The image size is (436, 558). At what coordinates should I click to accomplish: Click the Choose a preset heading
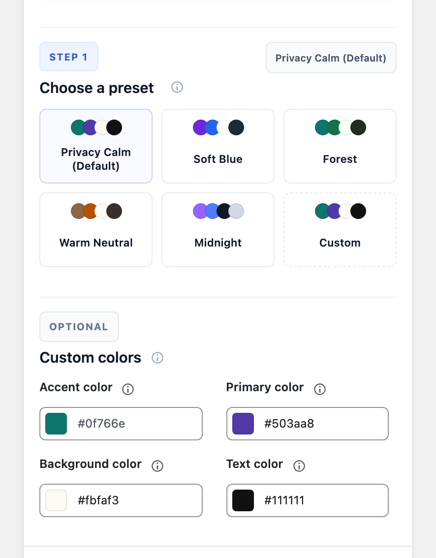(96, 88)
